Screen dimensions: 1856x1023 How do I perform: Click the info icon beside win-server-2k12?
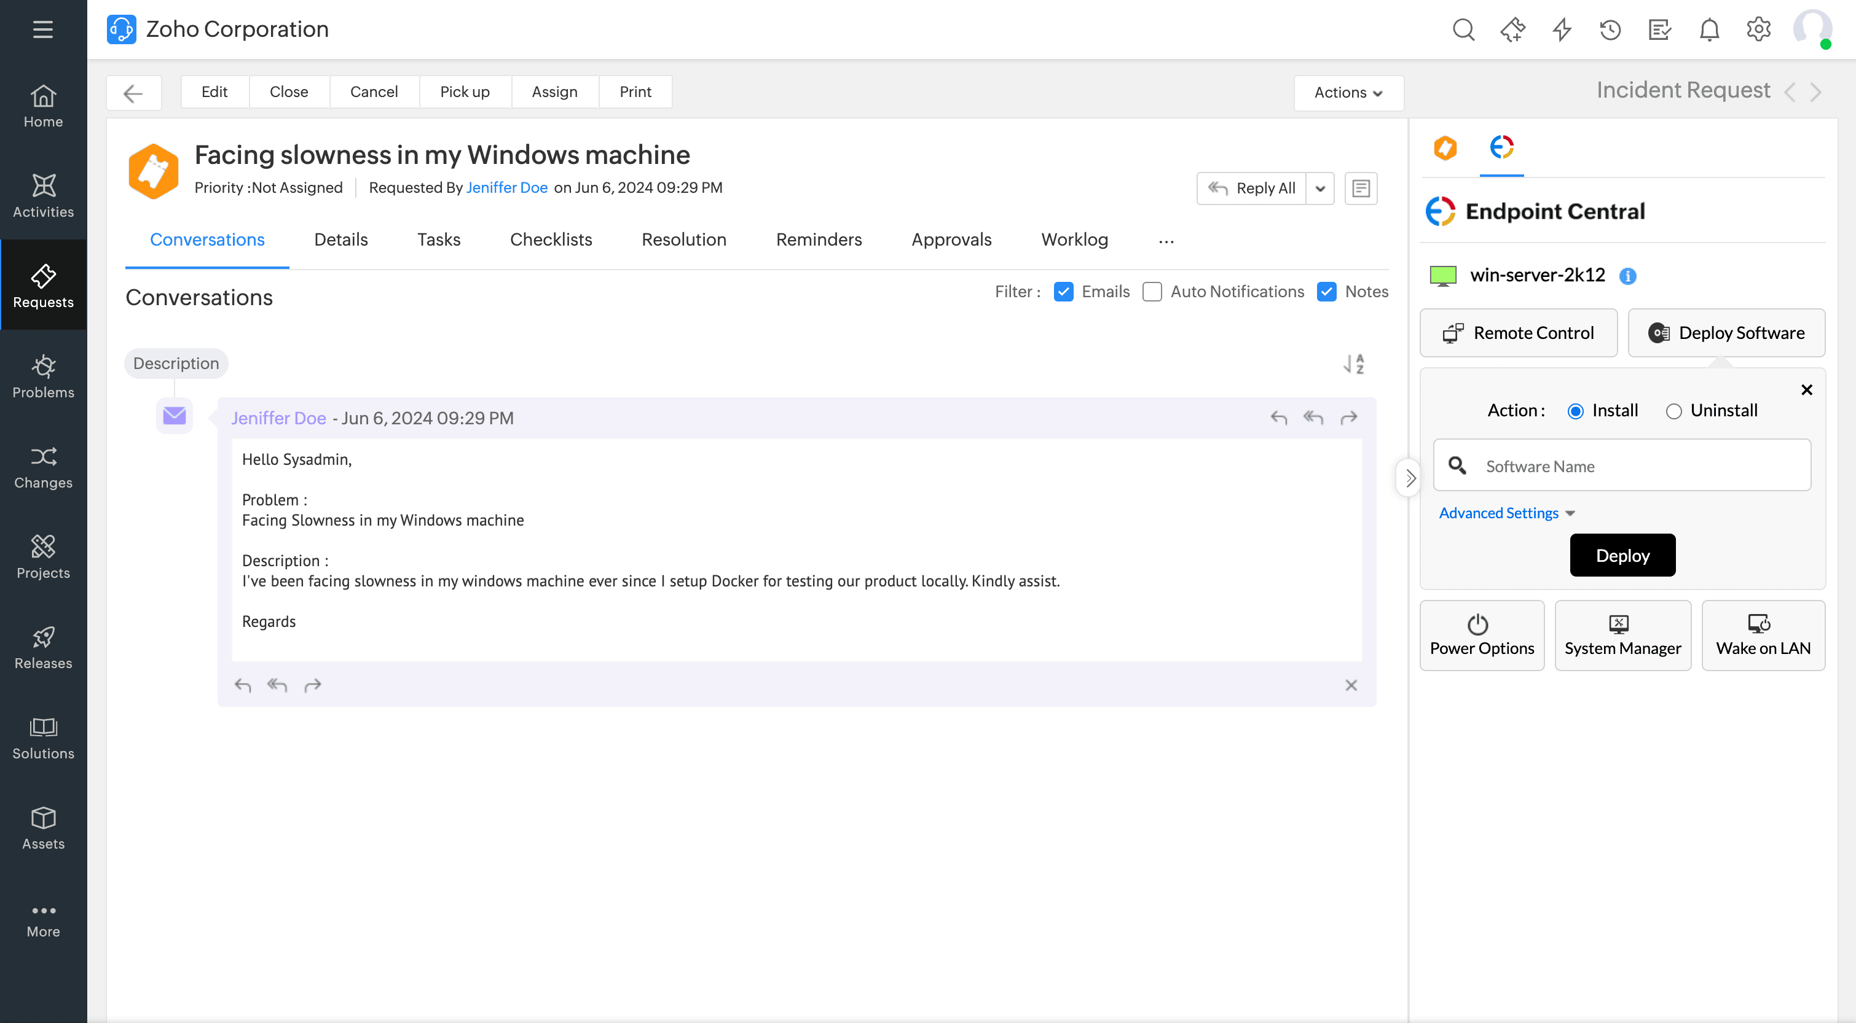click(x=1627, y=276)
